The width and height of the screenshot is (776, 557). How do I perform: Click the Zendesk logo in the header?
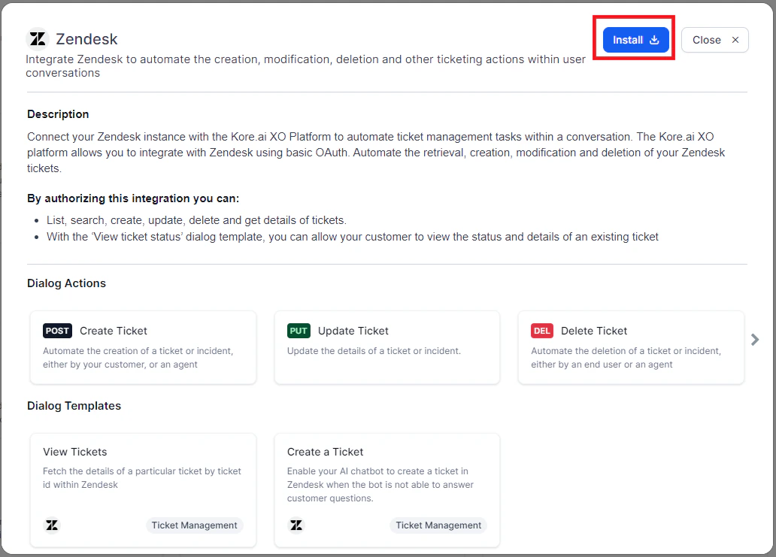(x=37, y=38)
